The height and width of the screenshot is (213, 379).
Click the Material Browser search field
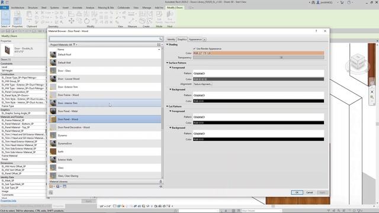click(x=104, y=39)
